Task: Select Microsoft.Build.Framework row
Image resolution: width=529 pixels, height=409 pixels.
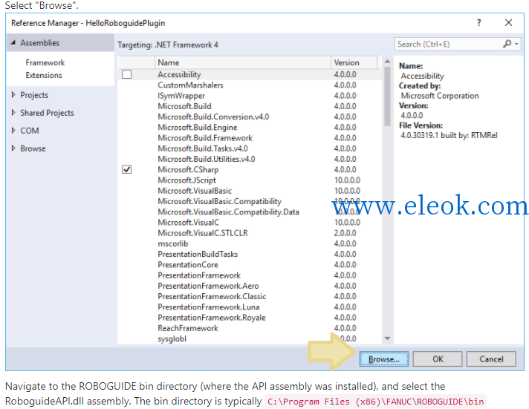Action: pos(250,138)
